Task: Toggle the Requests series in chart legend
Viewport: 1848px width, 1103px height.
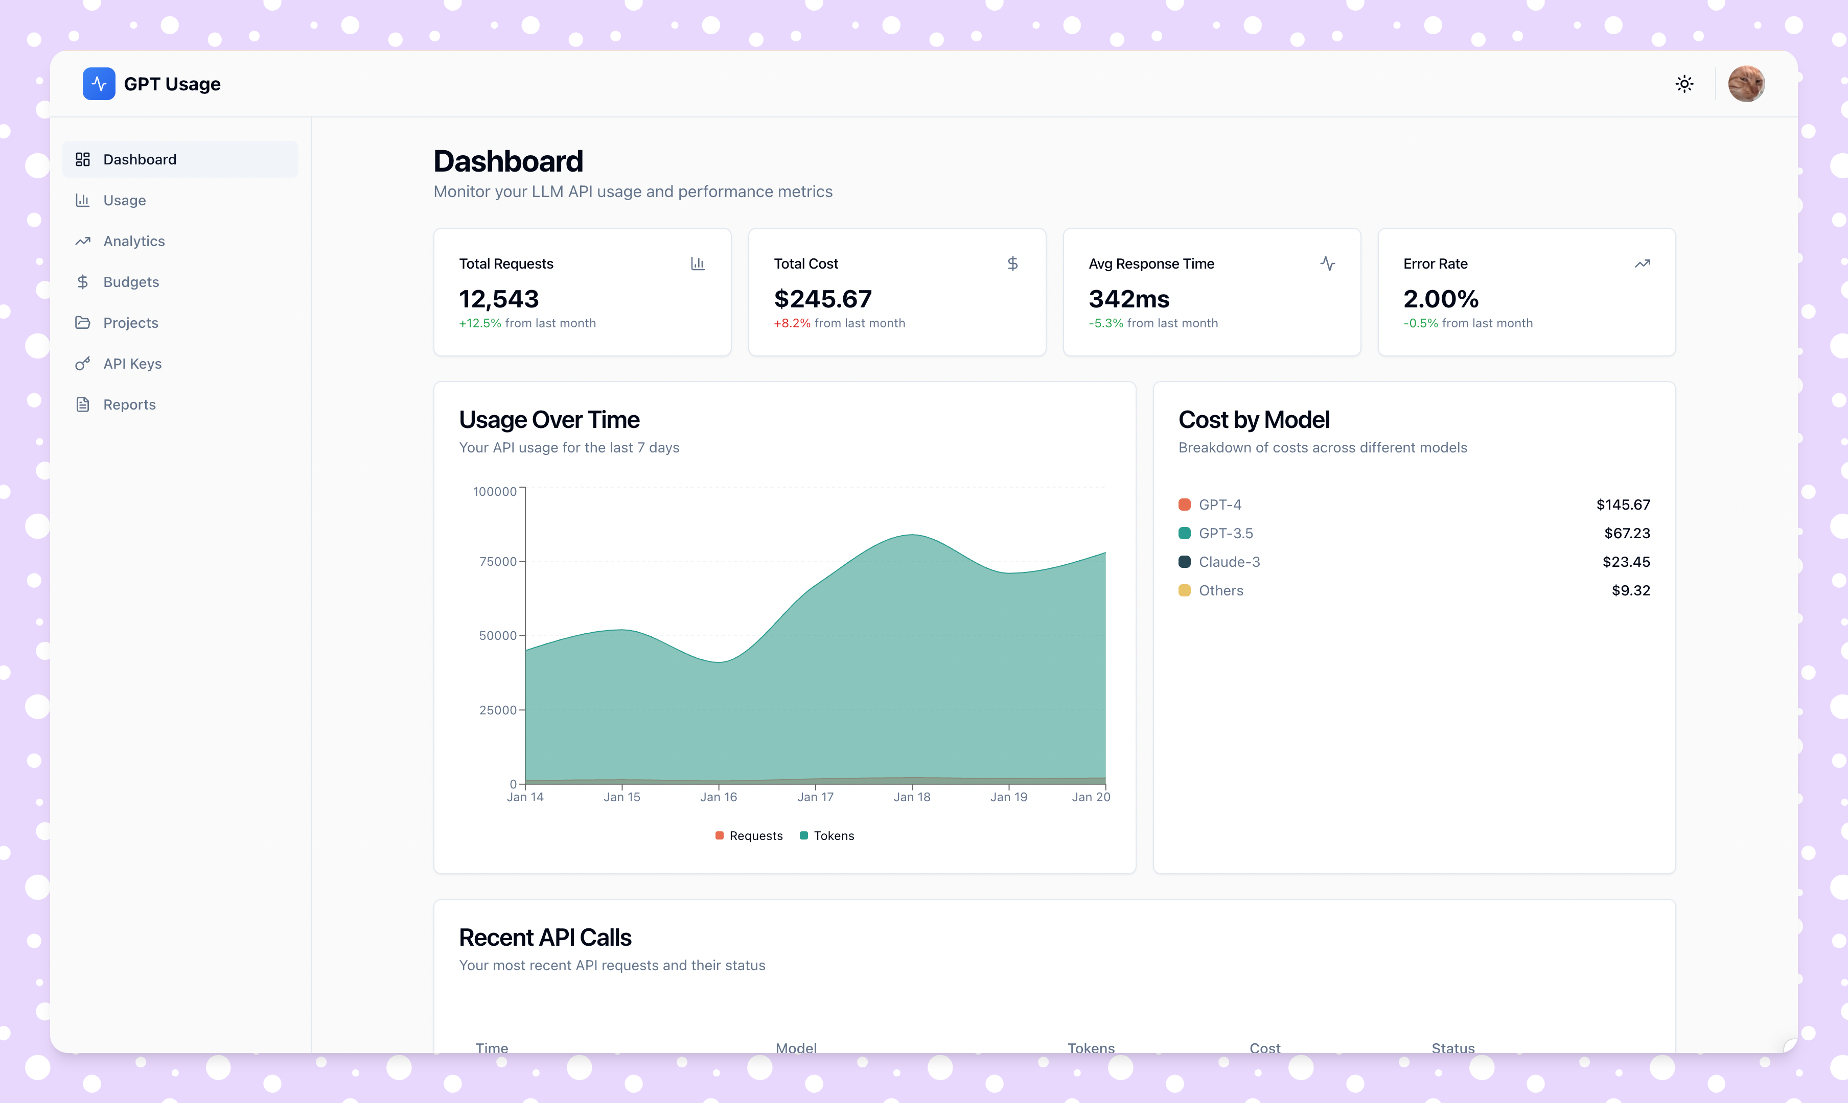Action: [x=748, y=835]
